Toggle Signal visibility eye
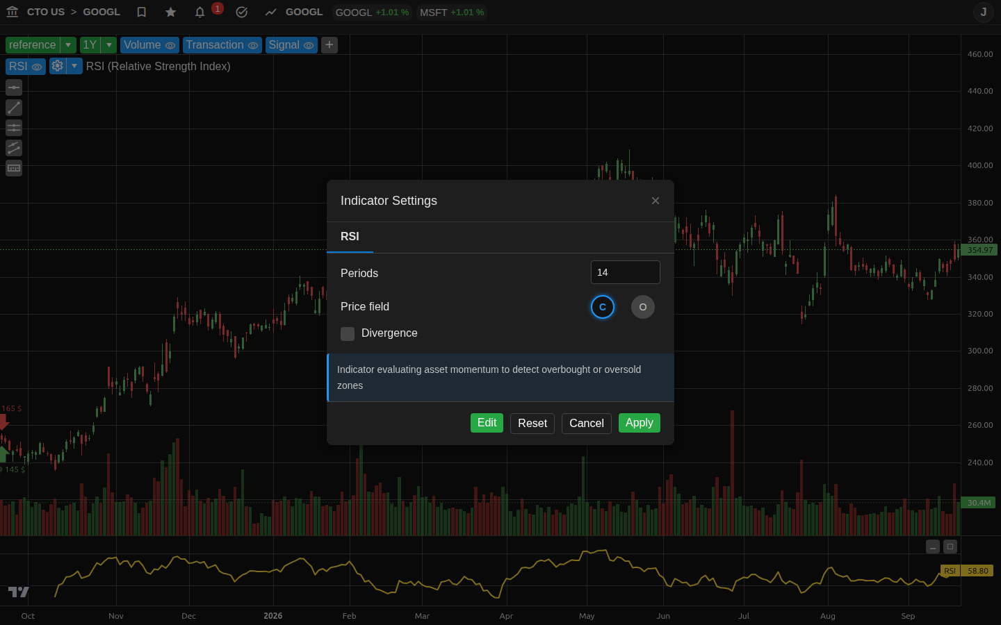This screenshot has width=1001, height=625. pyautogui.click(x=309, y=45)
